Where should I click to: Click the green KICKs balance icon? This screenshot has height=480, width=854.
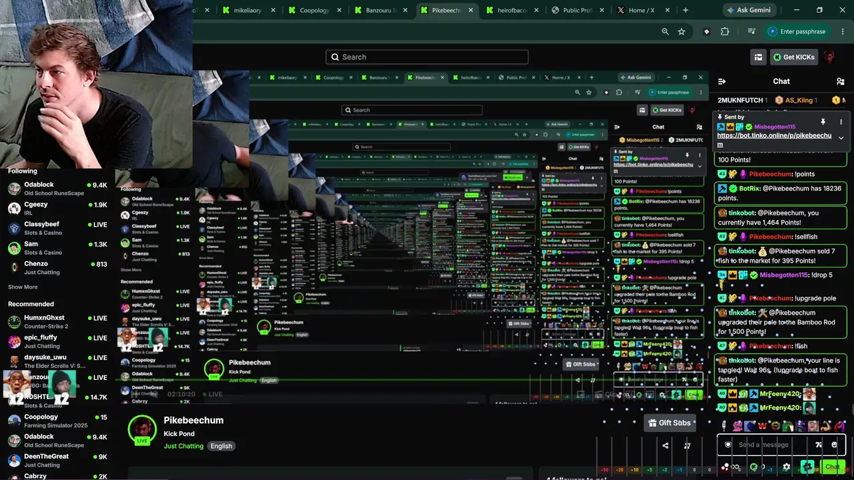click(x=754, y=467)
